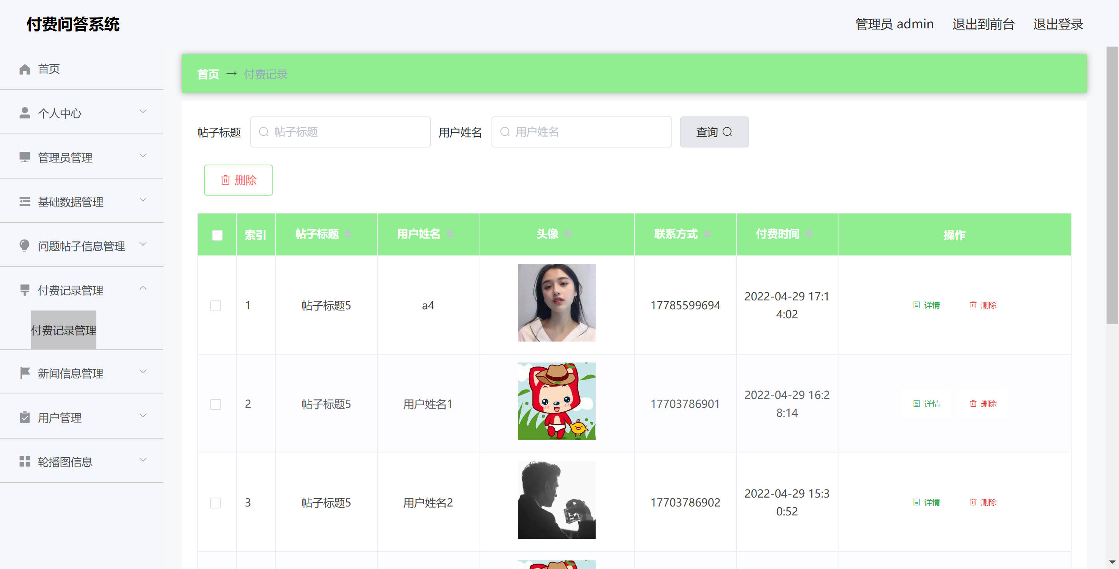1119x569 pixels.
Task: Sort table by 帖子标题 column arrows
Action: 348,234
